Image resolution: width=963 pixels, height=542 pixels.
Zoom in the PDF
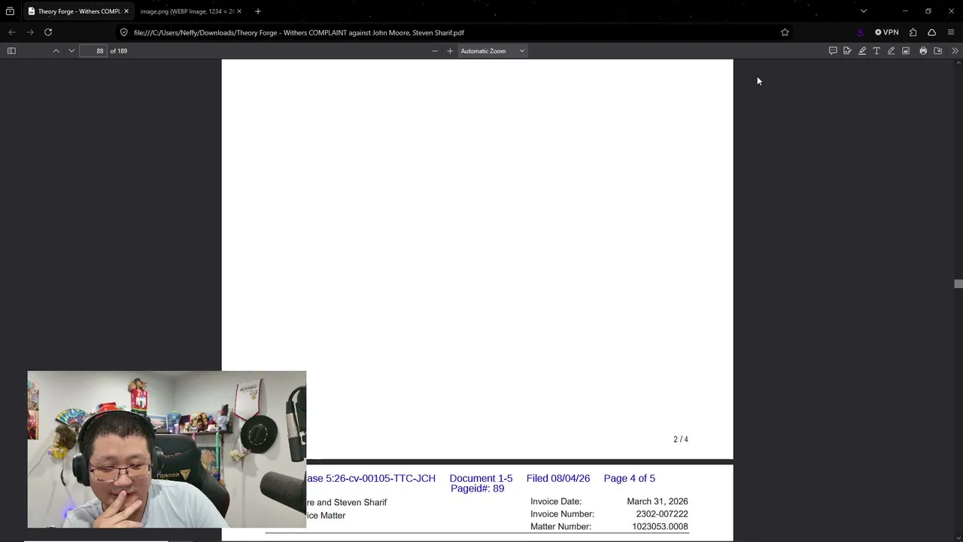[450, 50]
